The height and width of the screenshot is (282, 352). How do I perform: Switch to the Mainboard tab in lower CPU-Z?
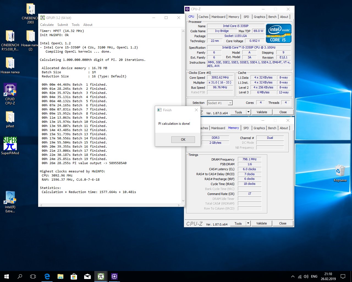coord(218,128)
